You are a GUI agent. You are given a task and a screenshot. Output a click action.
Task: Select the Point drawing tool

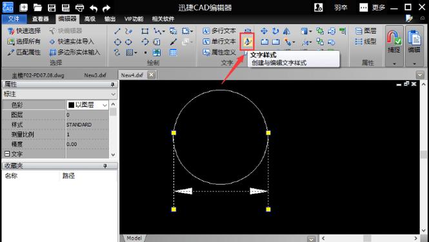[146, 52]
